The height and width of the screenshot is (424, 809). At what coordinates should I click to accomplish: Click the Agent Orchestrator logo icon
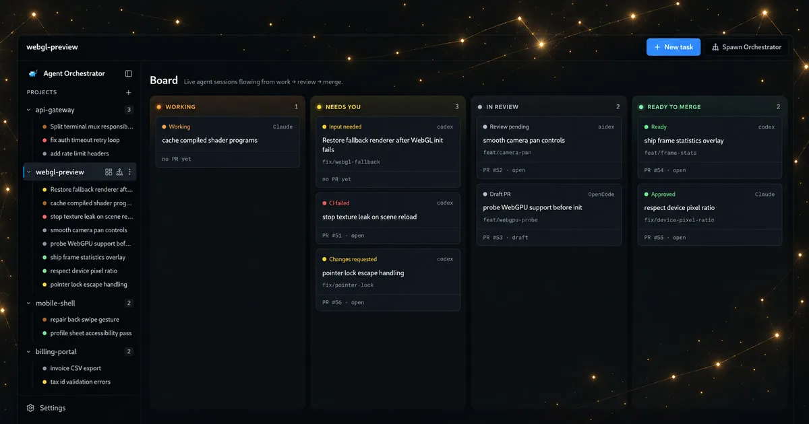[x=32, y=73]
